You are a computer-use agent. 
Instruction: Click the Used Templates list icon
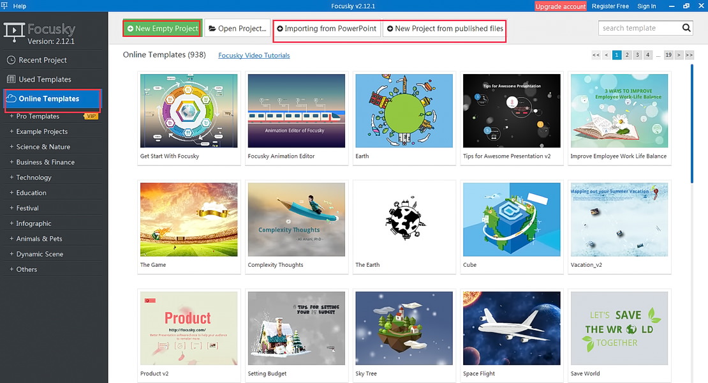coord(11,79)
